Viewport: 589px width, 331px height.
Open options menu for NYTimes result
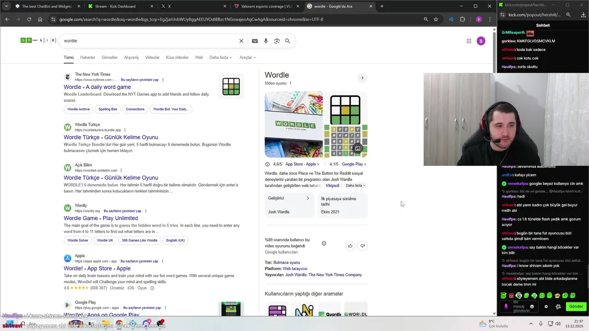(x=162, y=80)
